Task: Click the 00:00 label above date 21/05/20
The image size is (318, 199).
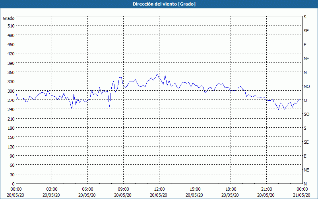Action: pyautogui.click(x=302, y=189)
